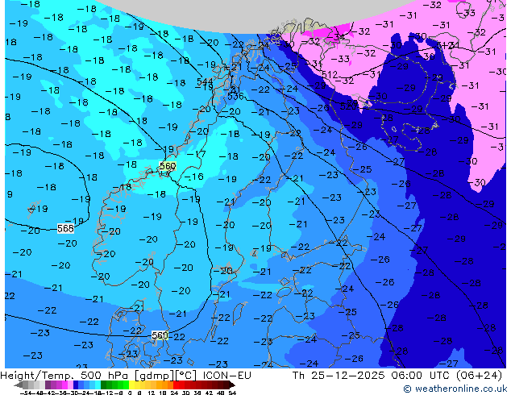Click the '0' legend value

130,393
